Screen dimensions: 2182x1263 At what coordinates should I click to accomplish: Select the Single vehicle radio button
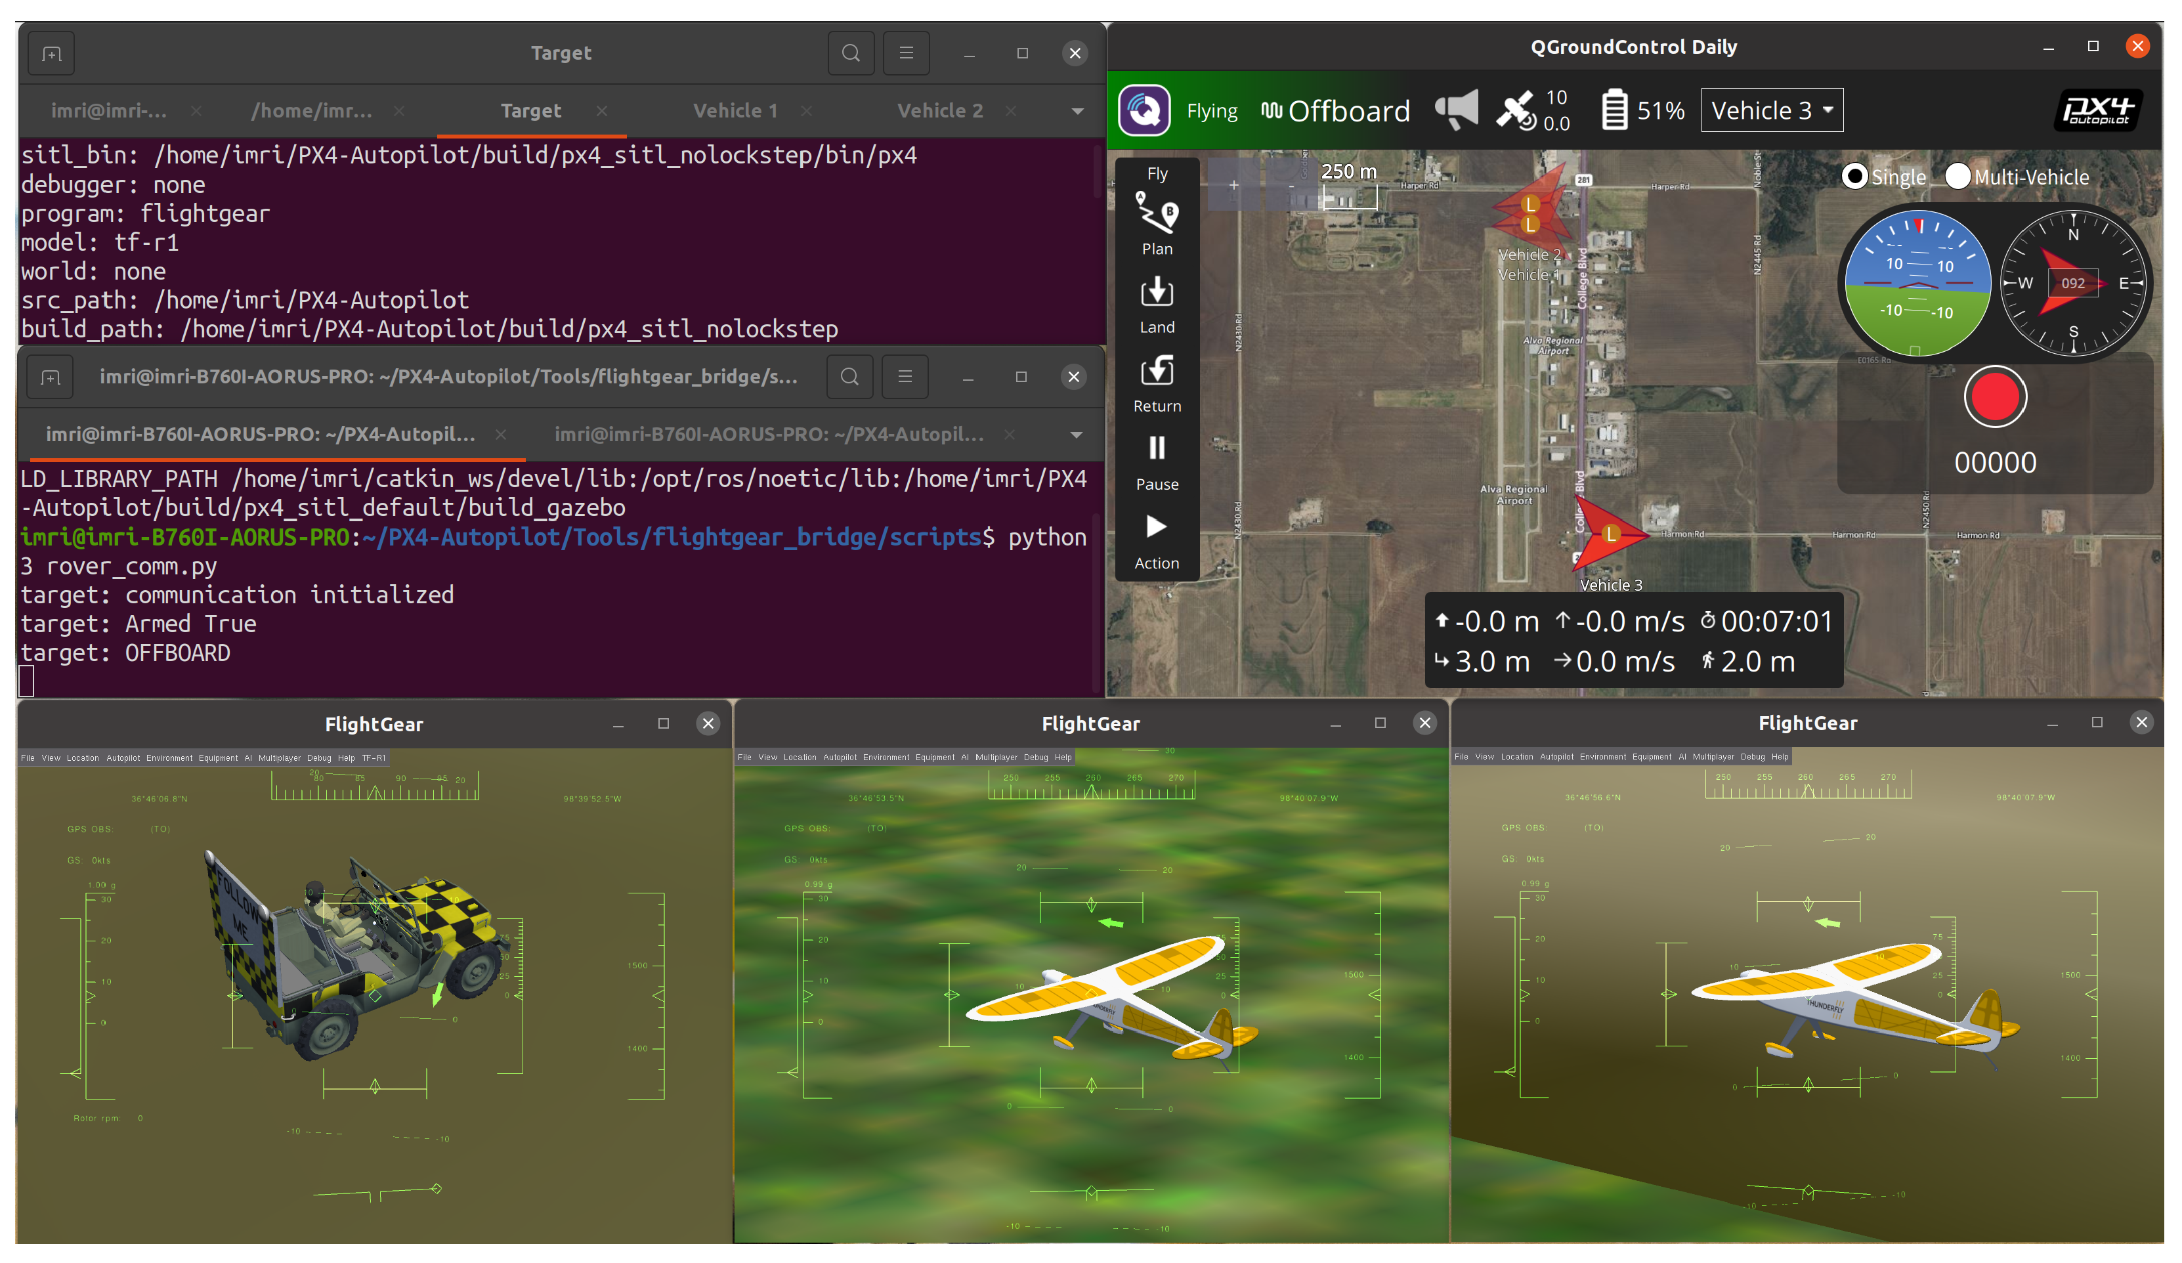click(x=1854, y=177)
